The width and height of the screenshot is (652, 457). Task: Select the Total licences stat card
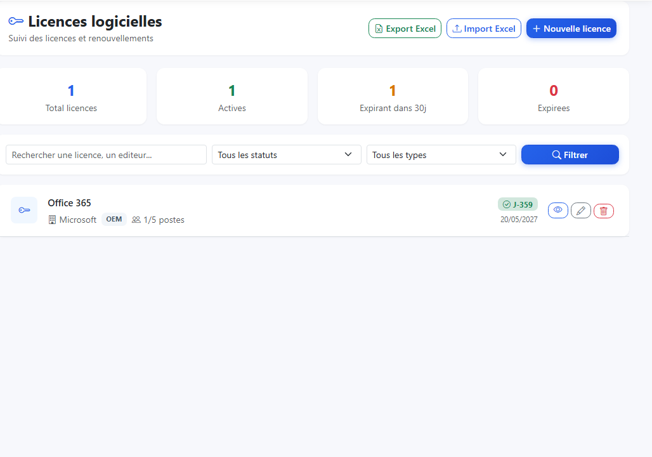71,96
